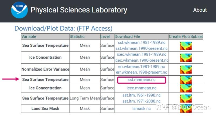Open the About menu item

[x=200, y=10]
